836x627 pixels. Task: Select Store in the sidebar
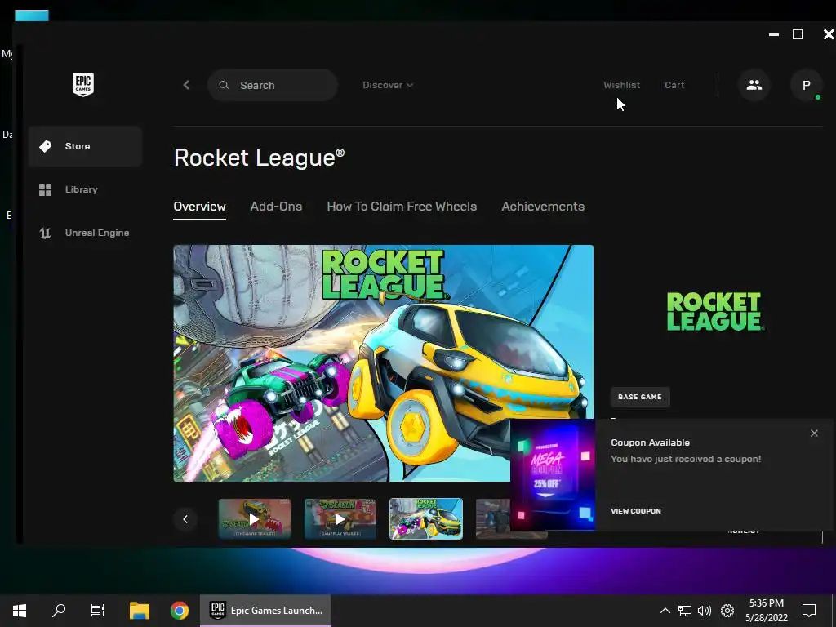point(85,146)
